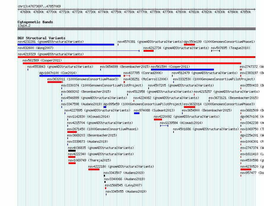Open nsv4507205 variant label
The image size is (264, 206).
[181, 85]
